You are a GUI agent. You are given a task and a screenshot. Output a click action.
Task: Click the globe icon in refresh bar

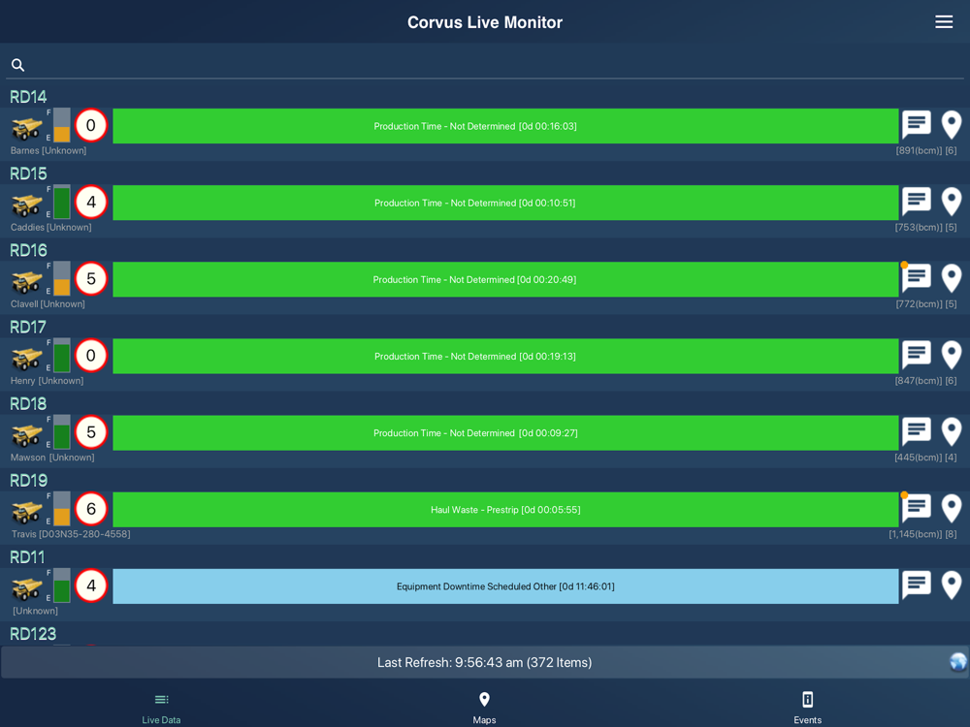[957, 662]
